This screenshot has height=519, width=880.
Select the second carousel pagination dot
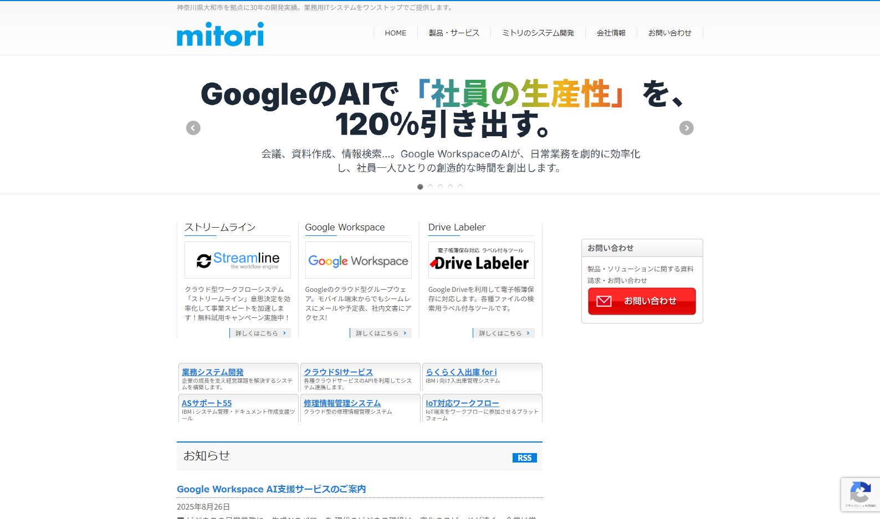(x=430, y=187)
